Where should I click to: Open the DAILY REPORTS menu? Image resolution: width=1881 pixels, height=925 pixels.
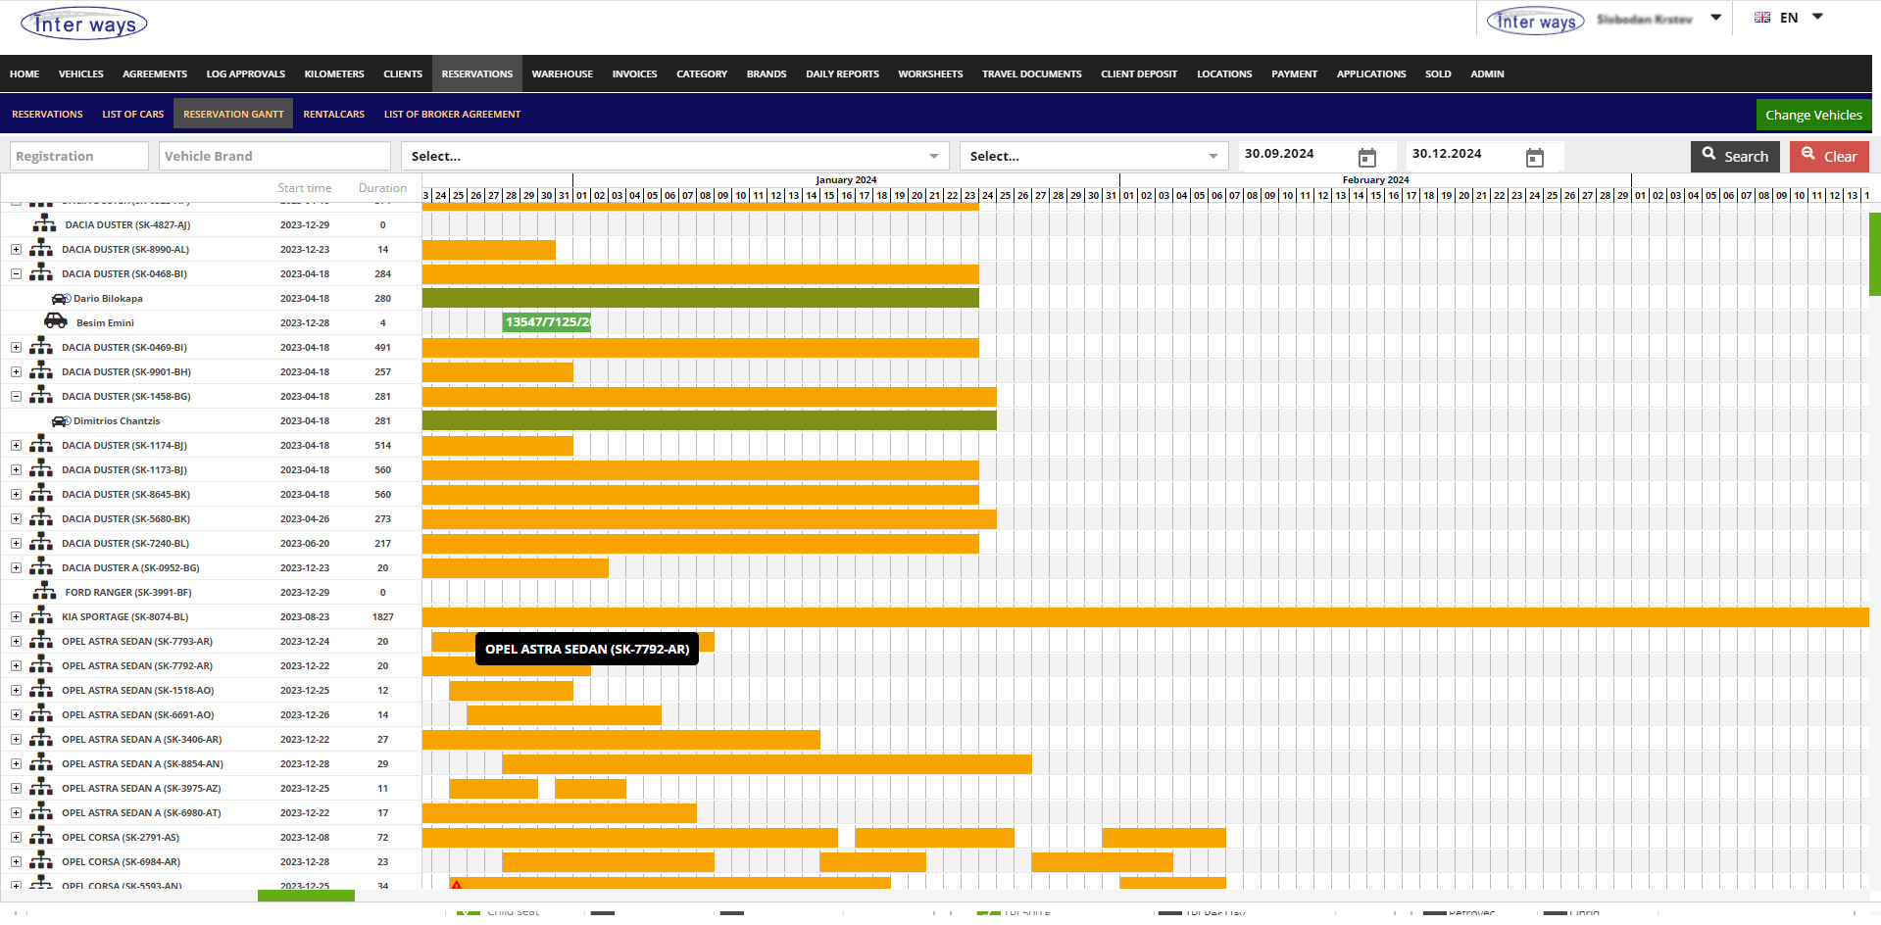[x=842, y=73]
